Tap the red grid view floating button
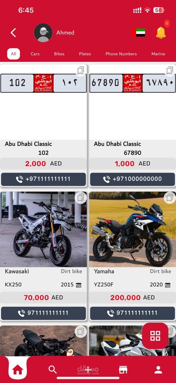 coord(155,335)
